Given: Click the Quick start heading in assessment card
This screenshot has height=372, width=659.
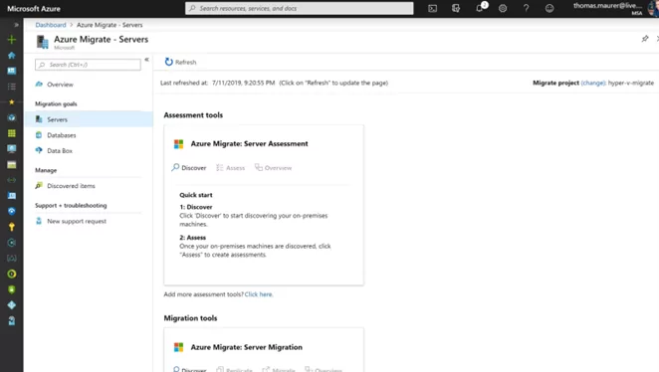Looking at the screenshot, I should click(196, 195).
